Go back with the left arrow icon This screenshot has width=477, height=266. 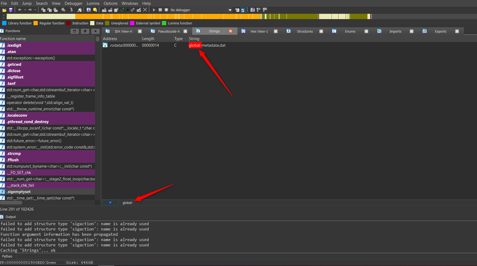20,10
